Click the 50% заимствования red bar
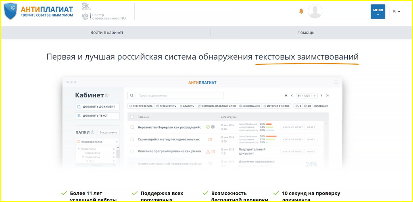Screen dimensions: 413x202 (271, 136)
